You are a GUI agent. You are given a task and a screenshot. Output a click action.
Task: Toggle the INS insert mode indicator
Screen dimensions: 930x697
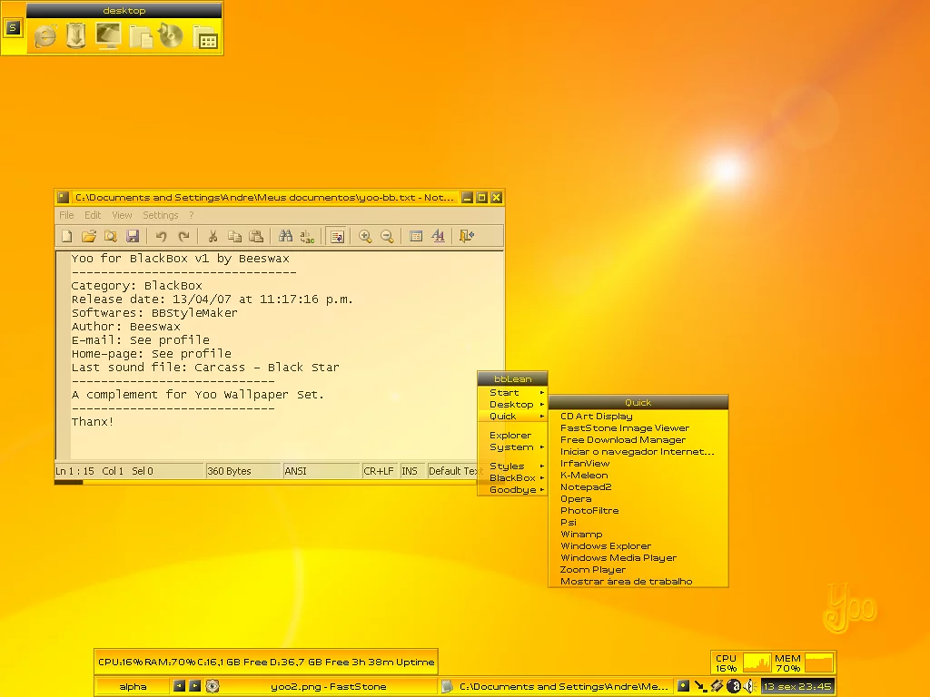411,471
